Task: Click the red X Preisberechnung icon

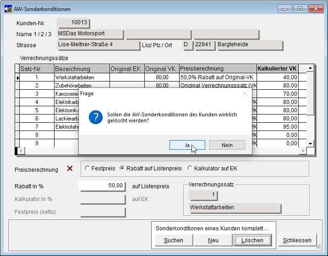Action: (x=70, y=169)
